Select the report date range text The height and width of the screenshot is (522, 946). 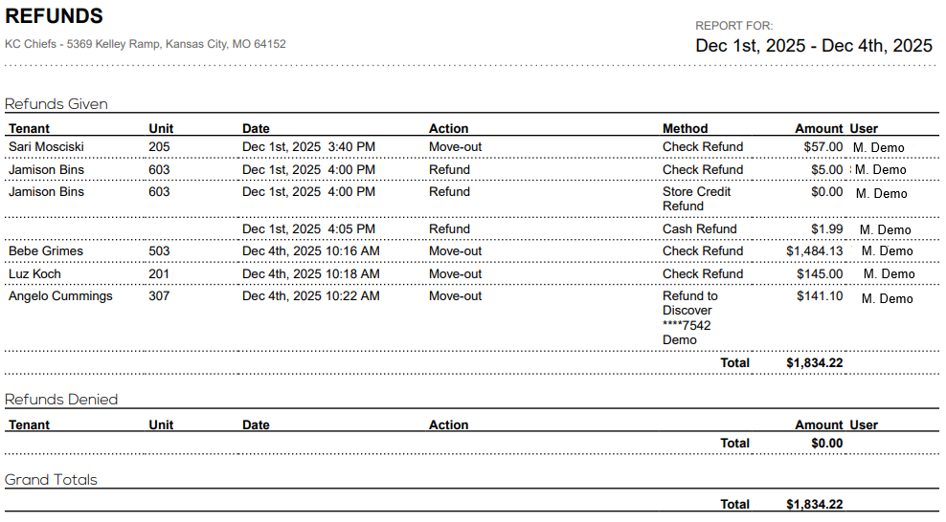tap(813, 46)
